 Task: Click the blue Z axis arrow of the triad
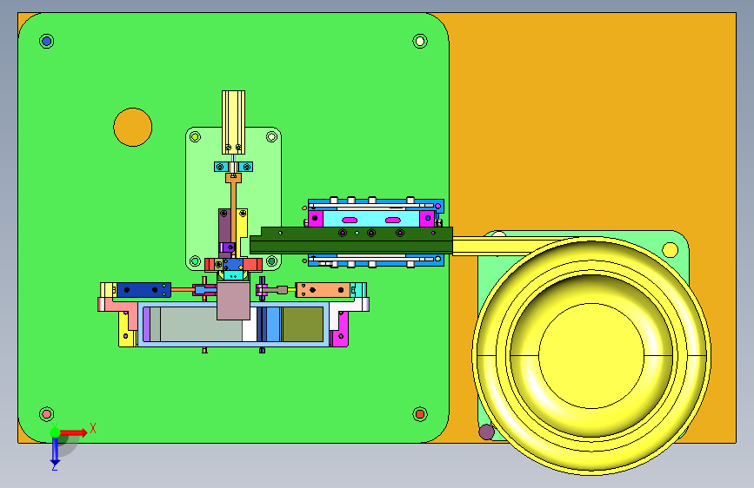coord(55,452)
